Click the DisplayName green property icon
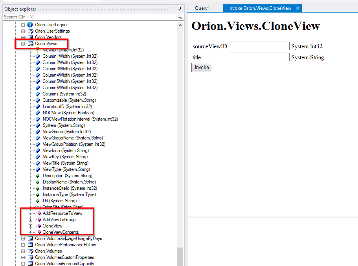This screenshot has width=358, height=266. click(38, 182)
